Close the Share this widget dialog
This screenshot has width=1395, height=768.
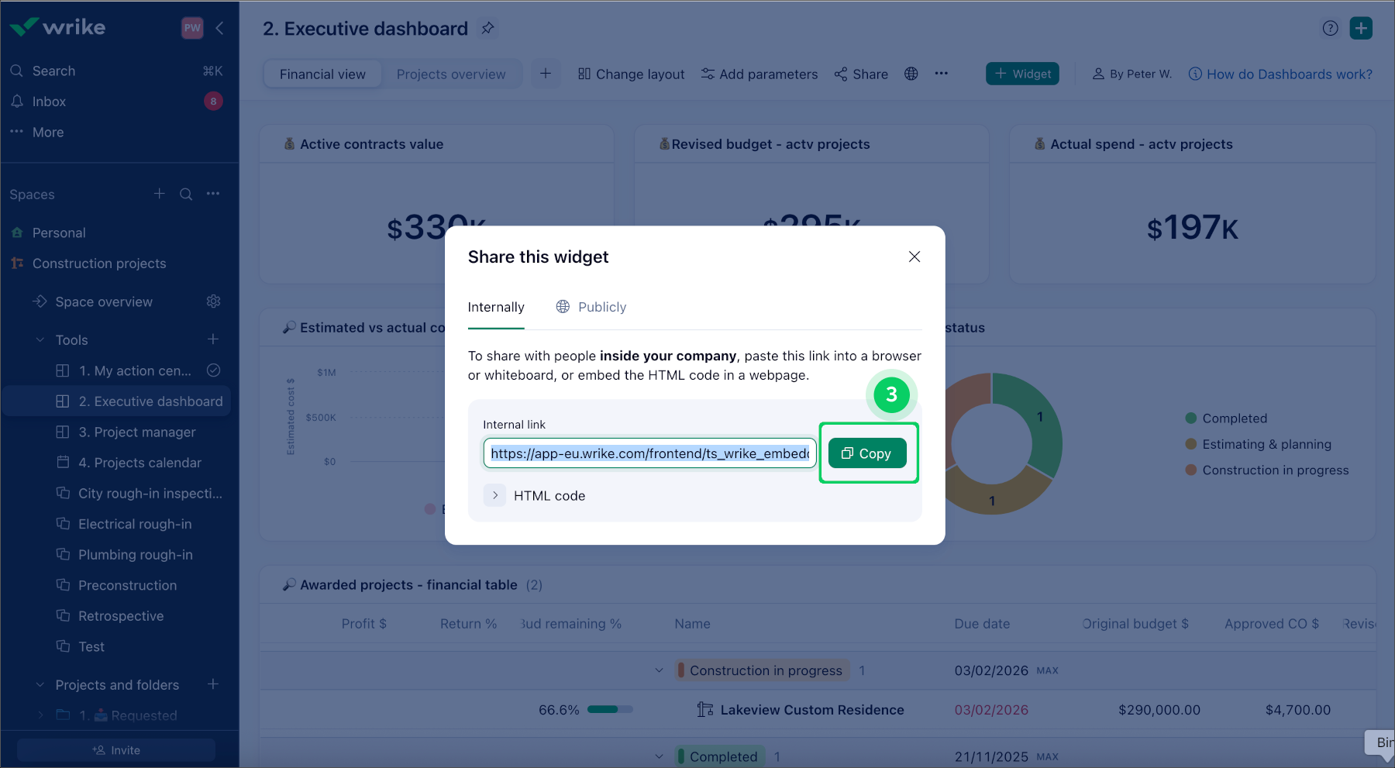[x=914, y=257]
